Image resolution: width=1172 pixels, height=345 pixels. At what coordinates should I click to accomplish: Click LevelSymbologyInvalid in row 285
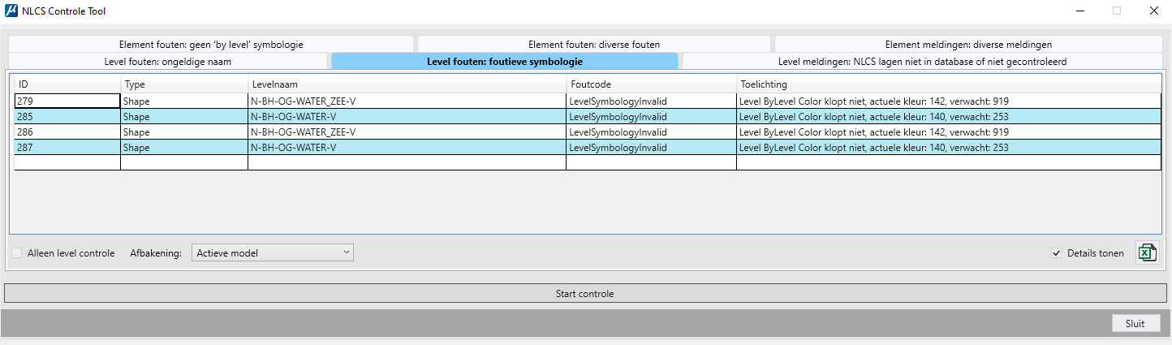click(651, 116)
